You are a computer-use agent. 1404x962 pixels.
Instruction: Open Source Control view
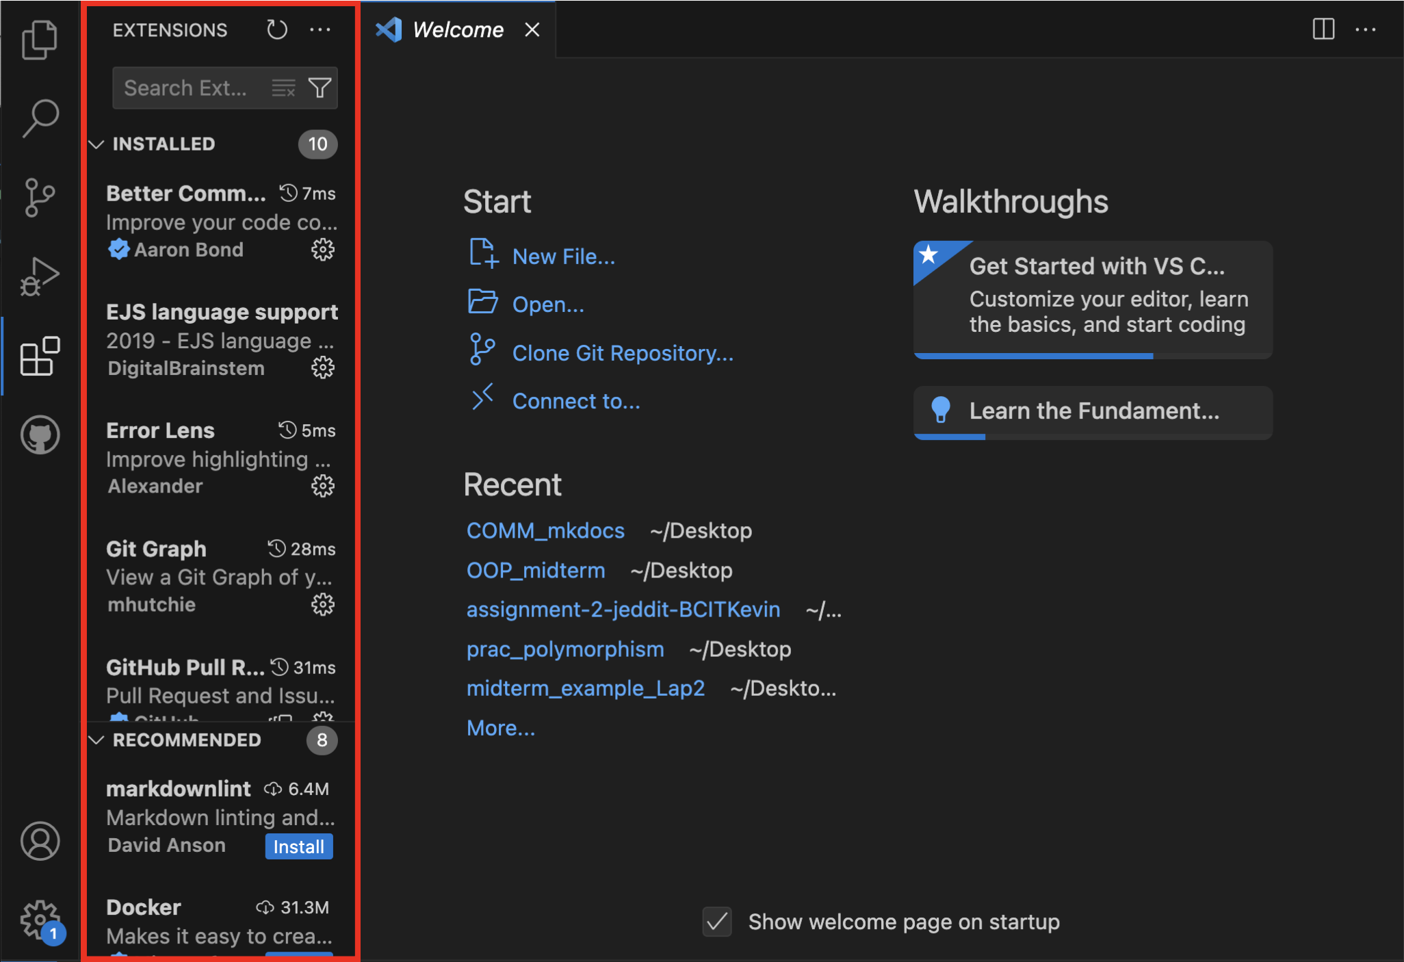coord(40,198)
